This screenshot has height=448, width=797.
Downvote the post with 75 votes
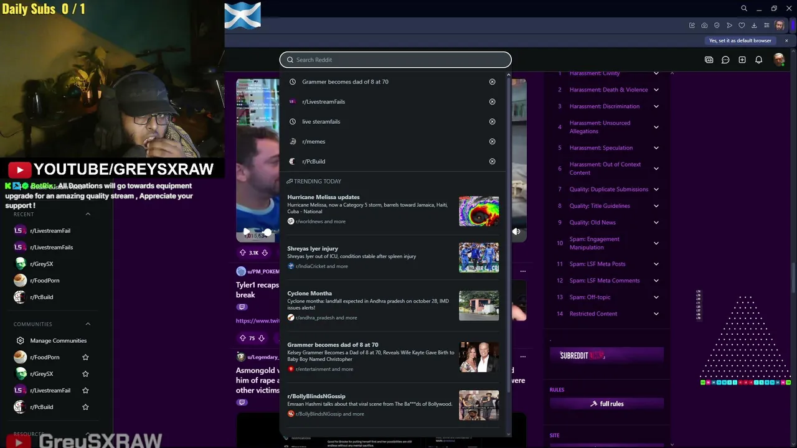261,338
